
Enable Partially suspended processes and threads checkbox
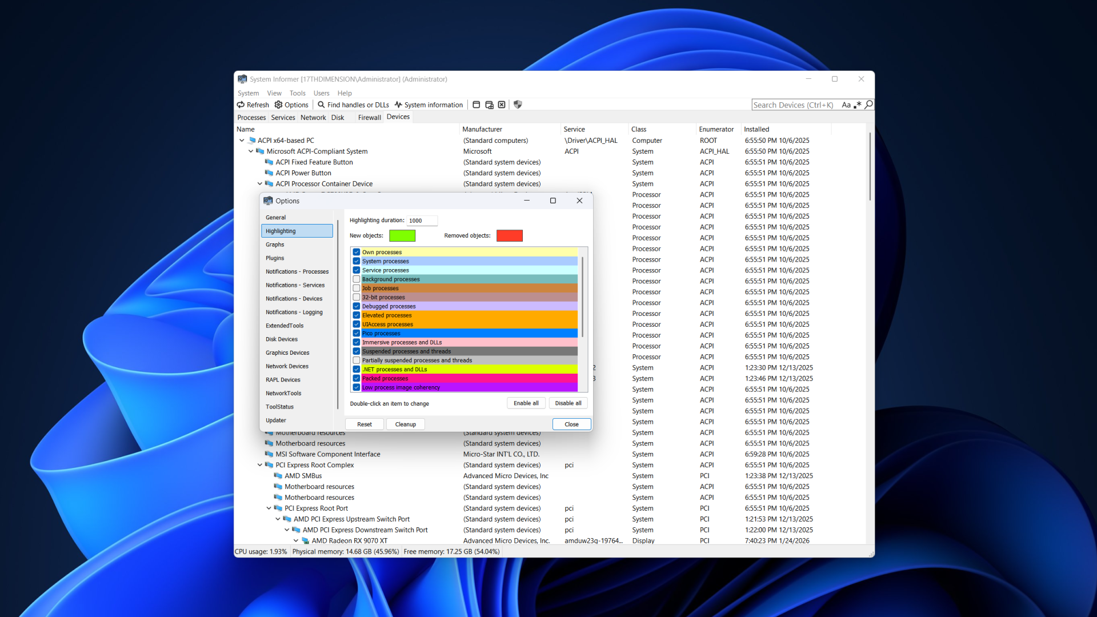tap(357, 360)
